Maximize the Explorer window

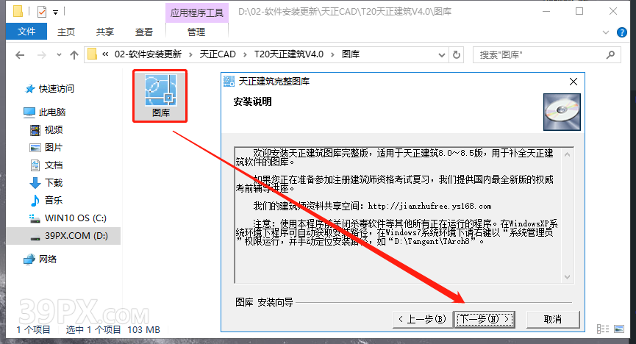click(579, 11)
